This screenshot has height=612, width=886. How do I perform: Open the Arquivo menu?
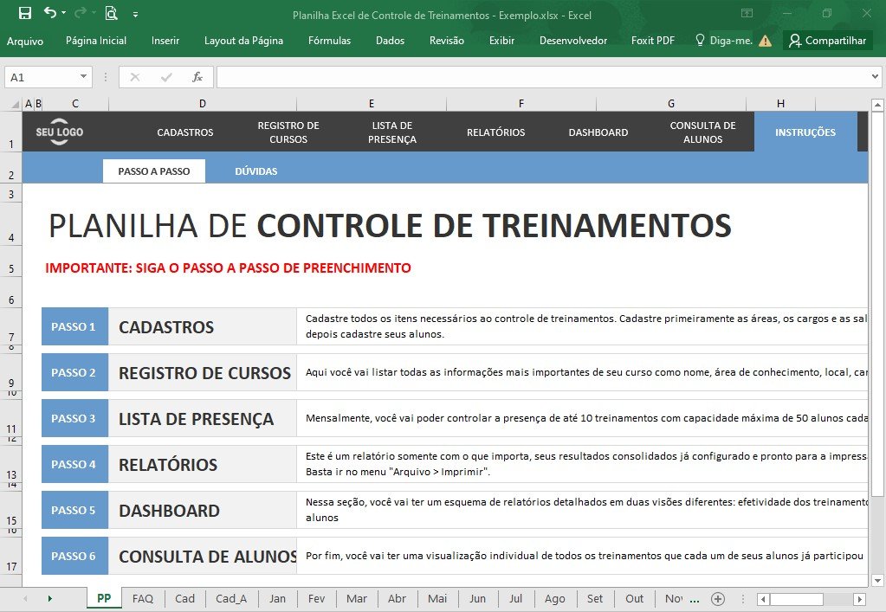pos(25,41)
